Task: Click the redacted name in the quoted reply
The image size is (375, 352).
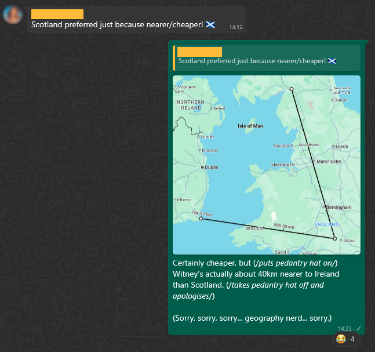Action: click(x=199, y=52)
